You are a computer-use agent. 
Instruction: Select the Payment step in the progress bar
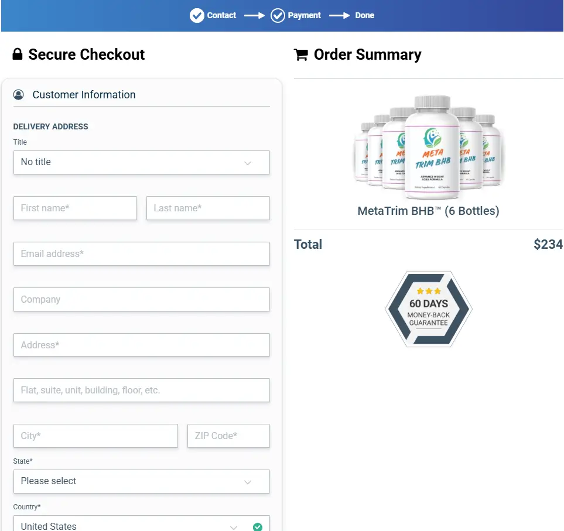303,15
